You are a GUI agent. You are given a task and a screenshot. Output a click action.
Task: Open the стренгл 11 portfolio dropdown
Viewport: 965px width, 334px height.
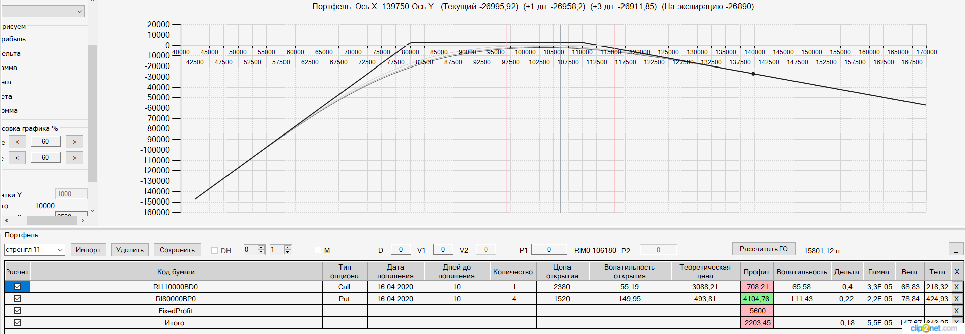point(60,250)
